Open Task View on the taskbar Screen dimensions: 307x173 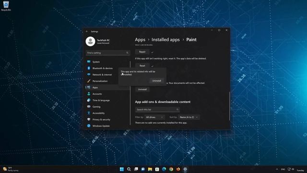coord(136,169)
